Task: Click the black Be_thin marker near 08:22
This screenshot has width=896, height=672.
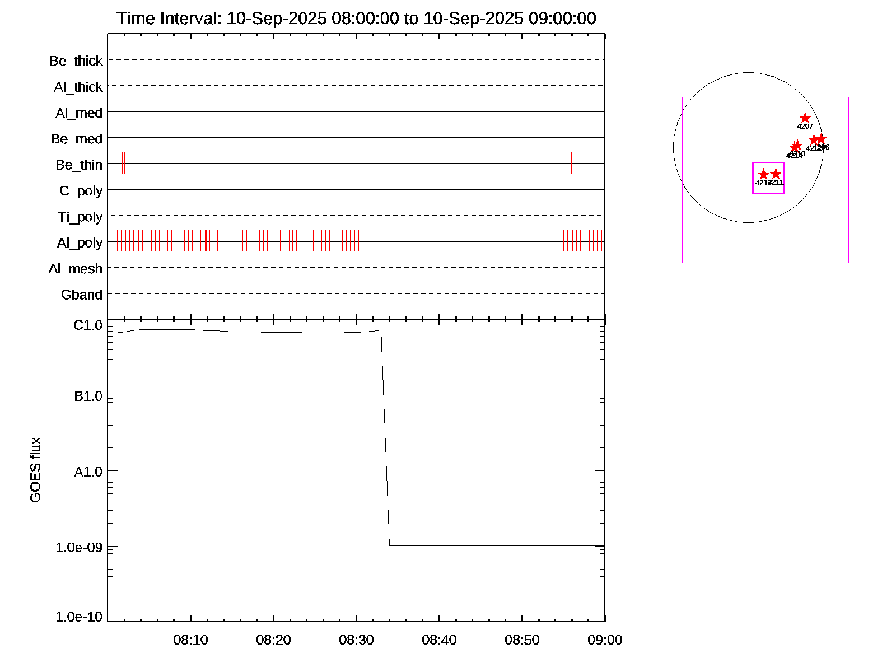Action: tap(290, 162)
